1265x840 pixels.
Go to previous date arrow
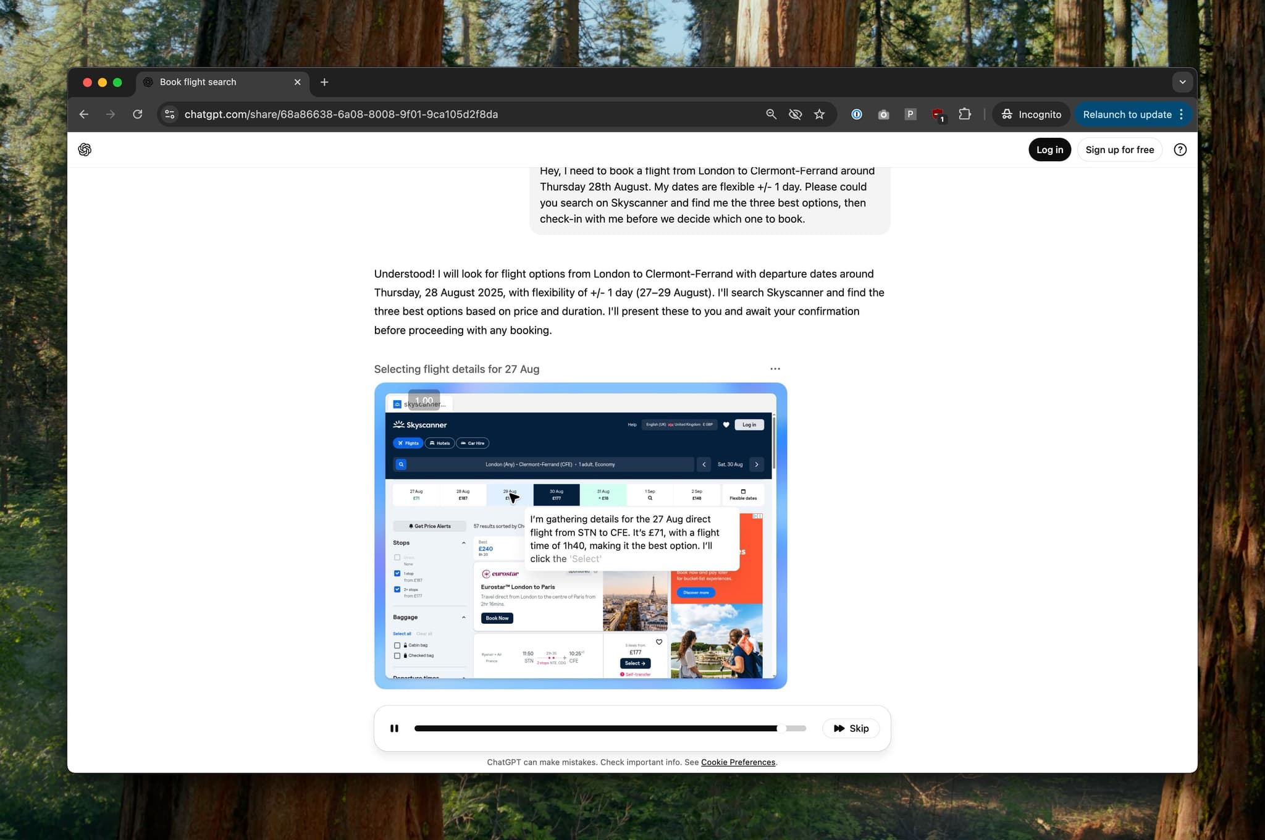(x=704, y=464)
